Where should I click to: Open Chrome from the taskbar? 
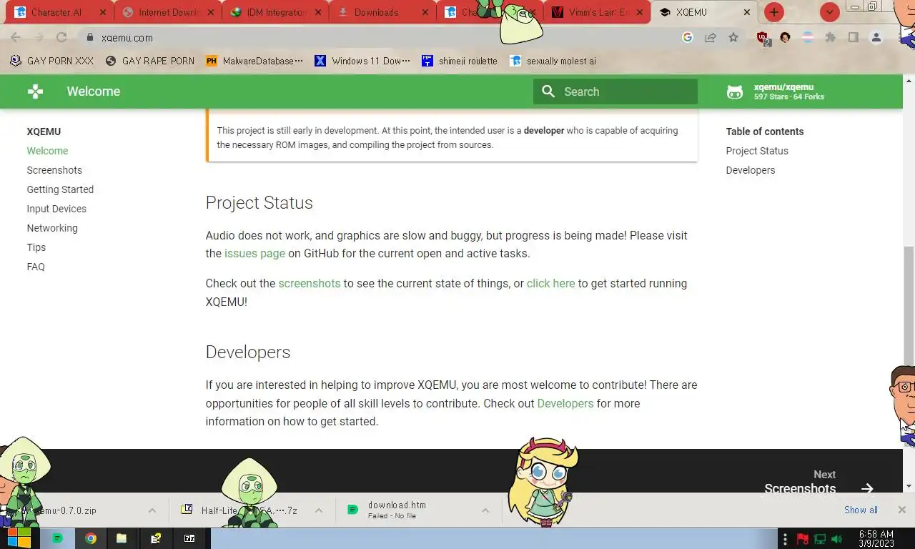(91, 538)
